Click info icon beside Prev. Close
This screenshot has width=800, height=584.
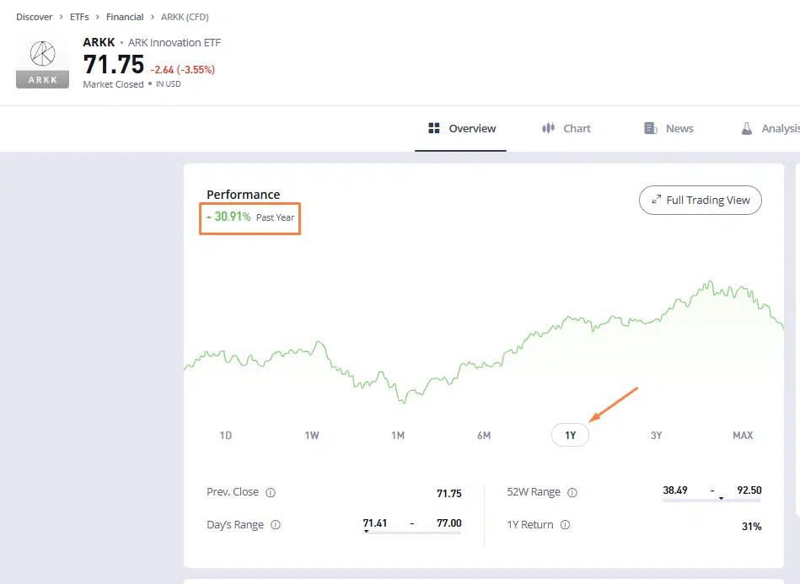(x=271, y=493)
